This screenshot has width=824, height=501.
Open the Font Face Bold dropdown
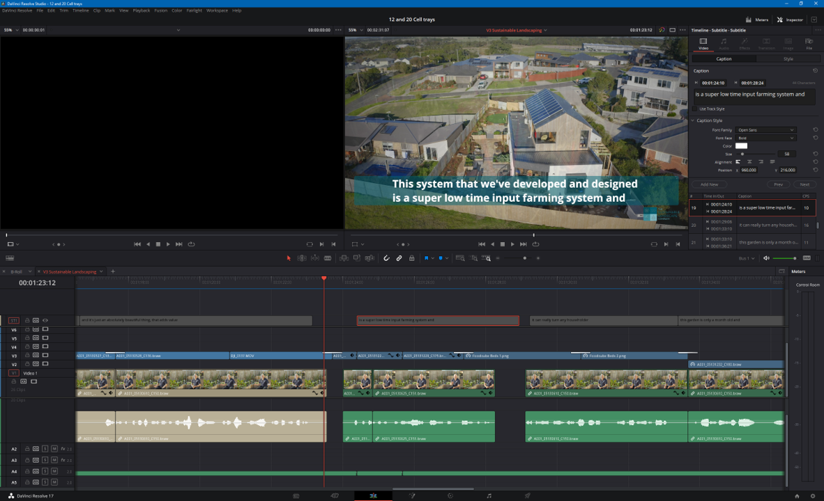click(x=766, y=138)
